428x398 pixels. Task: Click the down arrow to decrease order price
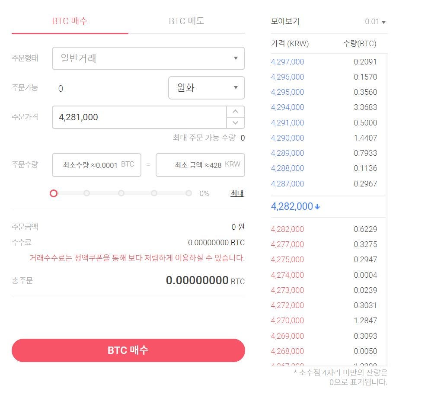point(236,123)
